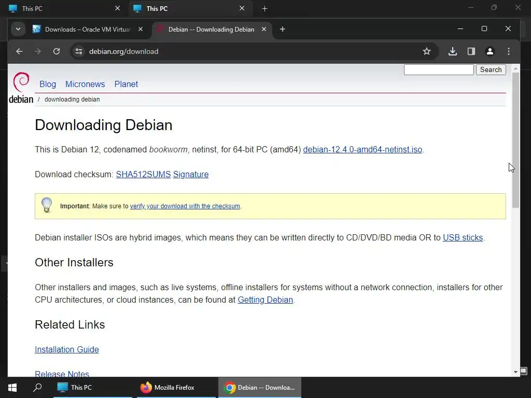Open the Windows Start menu

pos(12,388)
